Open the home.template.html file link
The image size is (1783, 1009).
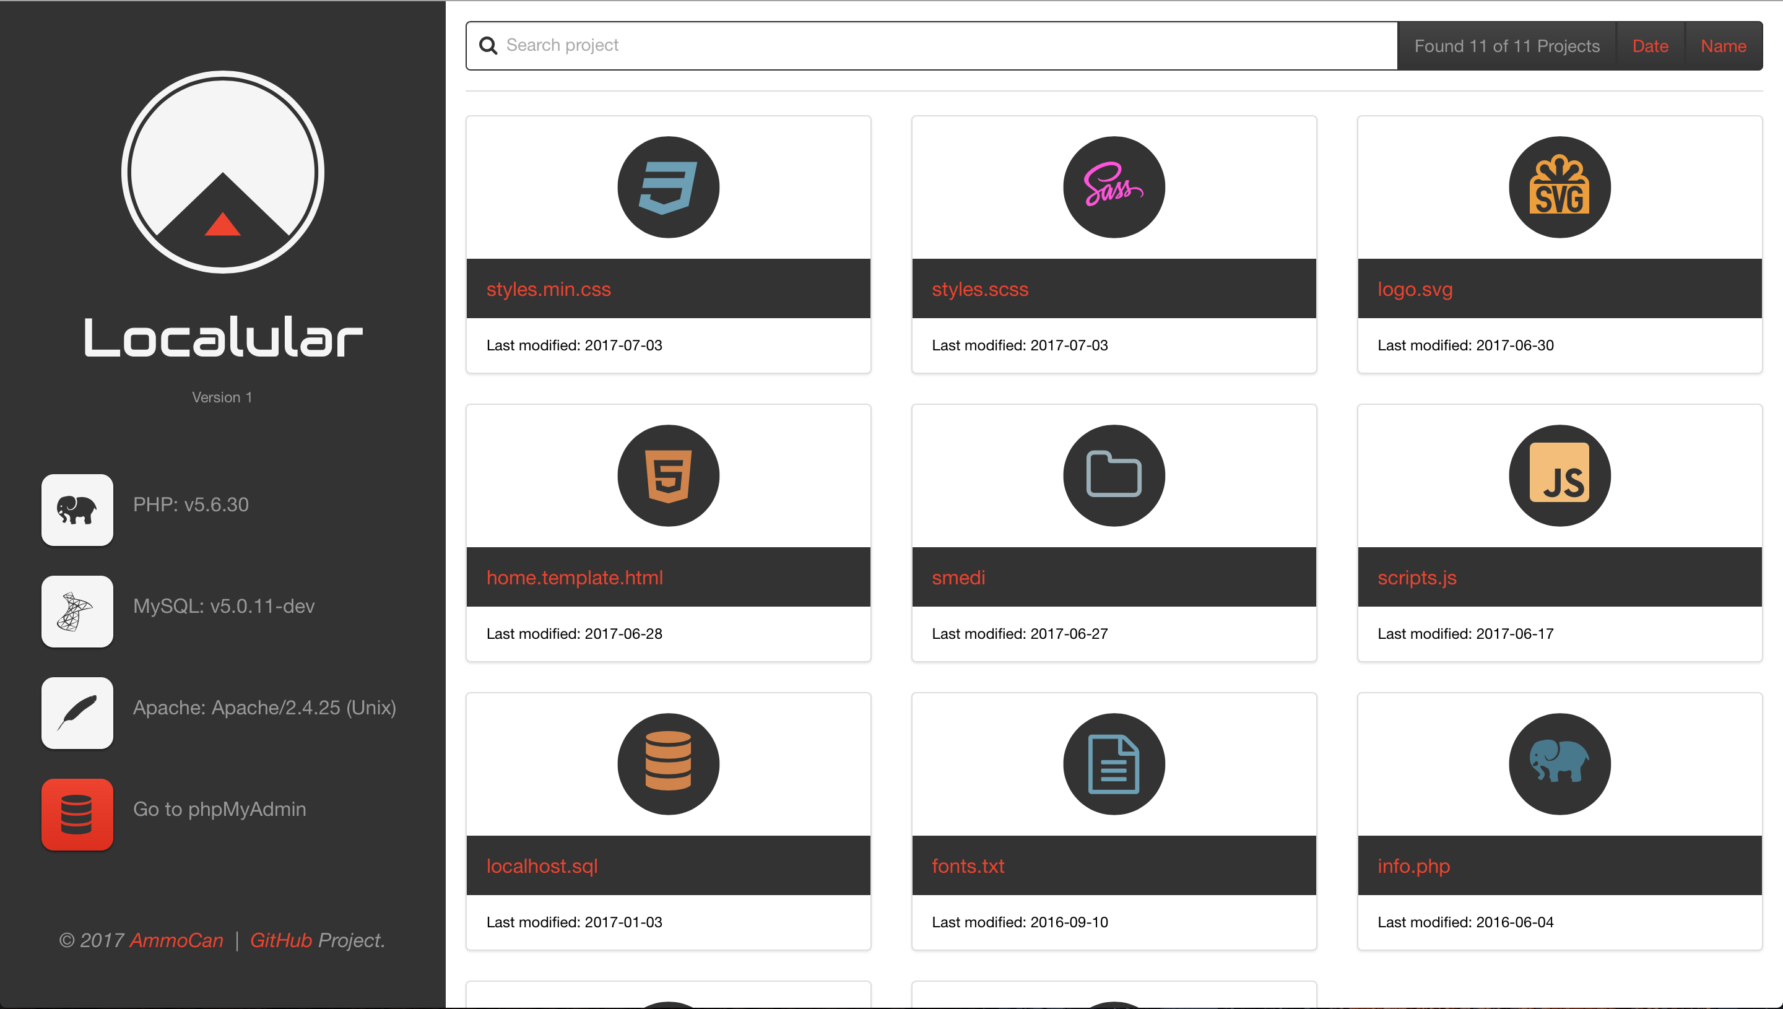pyautogui.click(x=575, y=578)
